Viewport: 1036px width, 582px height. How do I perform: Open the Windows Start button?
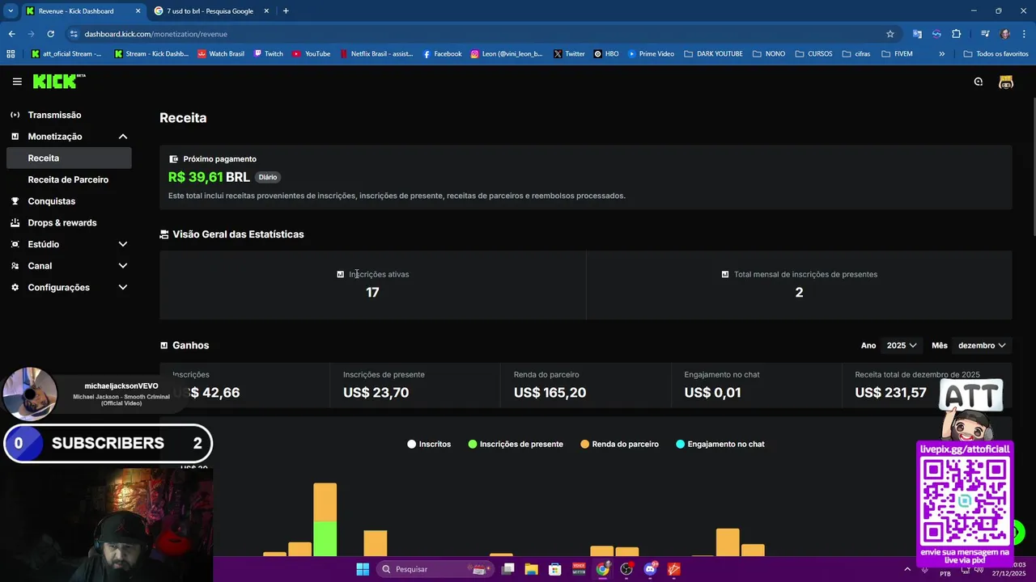coord(363,569)
